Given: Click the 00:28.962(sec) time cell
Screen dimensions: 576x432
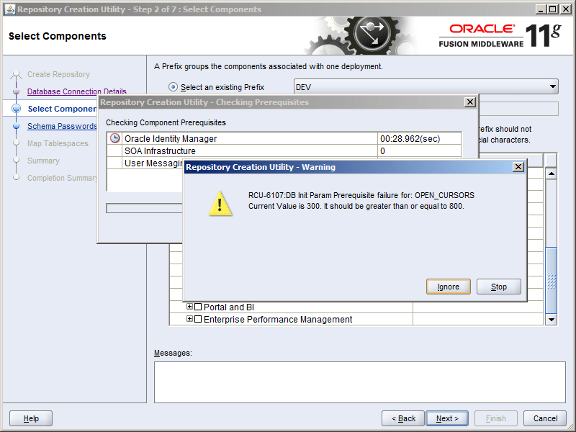Looking at the screenshot, I should [419, 138].
